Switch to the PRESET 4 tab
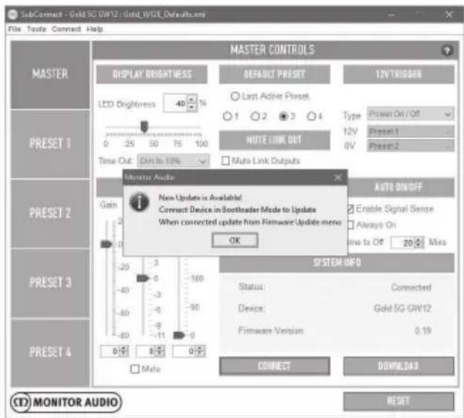This screenshot has width=464, height=418. click(50, 353)
